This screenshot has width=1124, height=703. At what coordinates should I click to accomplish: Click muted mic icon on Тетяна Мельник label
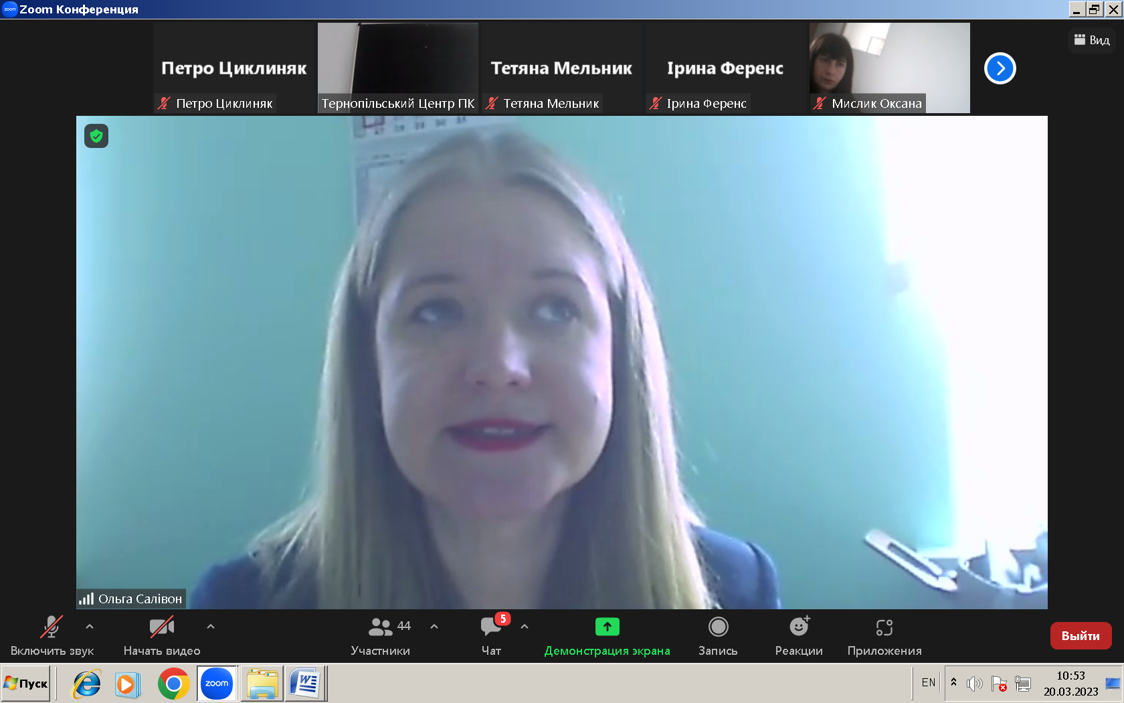coord(492,103)
